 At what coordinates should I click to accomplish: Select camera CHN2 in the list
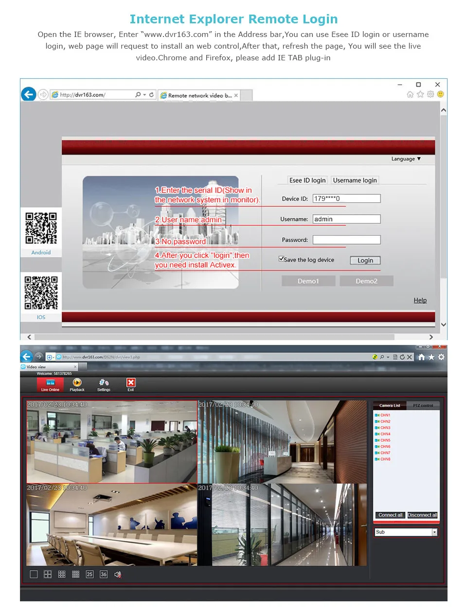[x=383, y=421]
